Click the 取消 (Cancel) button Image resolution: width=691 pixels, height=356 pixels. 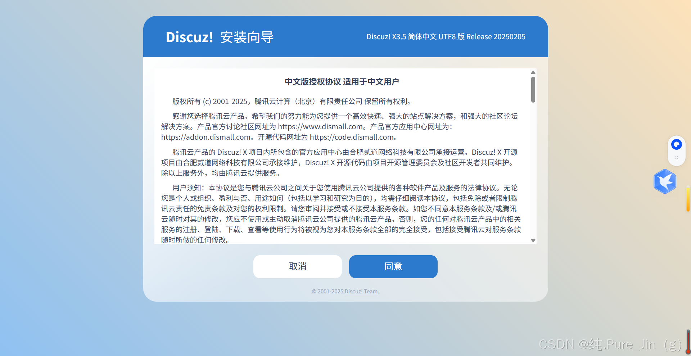297,266
